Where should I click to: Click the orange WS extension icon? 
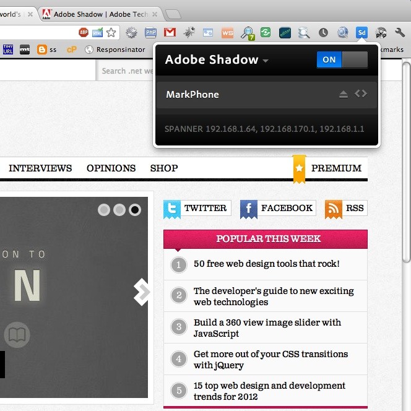pos(227,33)
